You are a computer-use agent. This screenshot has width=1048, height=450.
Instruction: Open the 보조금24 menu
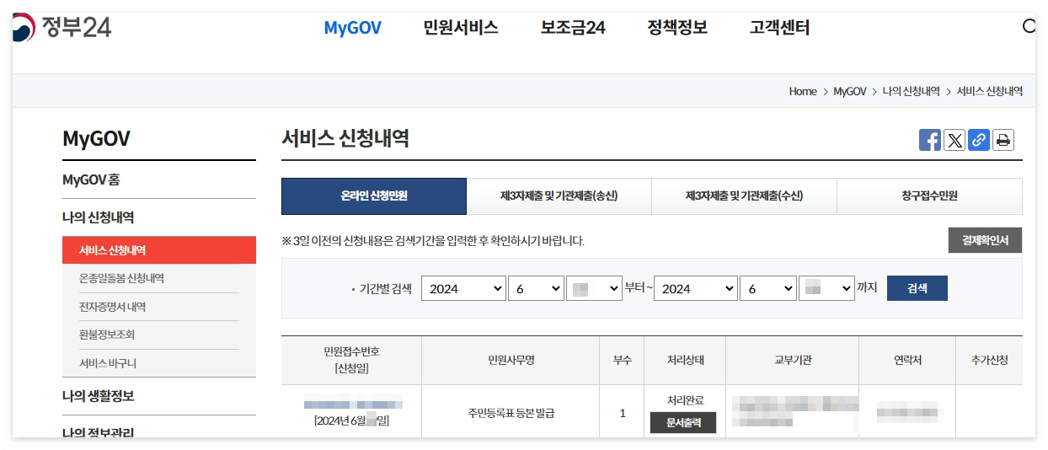(573, 28)
